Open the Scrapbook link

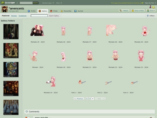tap(22, 16)
